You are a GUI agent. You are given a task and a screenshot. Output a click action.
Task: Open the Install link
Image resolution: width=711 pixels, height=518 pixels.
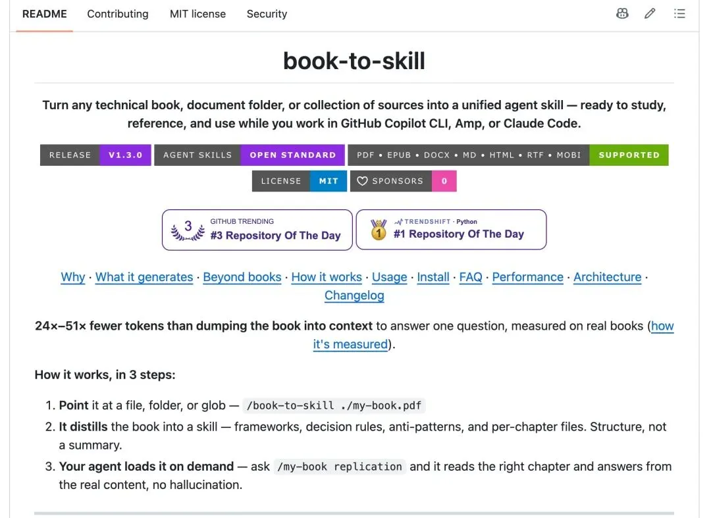pyautogui.click(x=433, y=277)
